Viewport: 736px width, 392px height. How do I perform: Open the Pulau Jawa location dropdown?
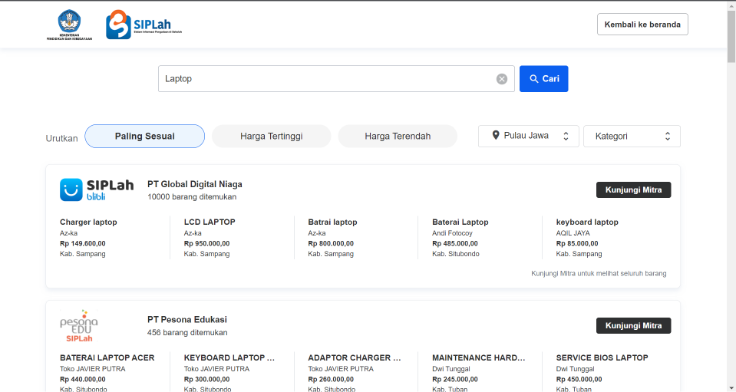click(x=529, y=136)
